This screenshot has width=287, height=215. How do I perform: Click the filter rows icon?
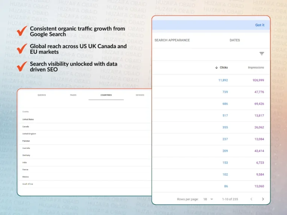[x=262, y=54]
